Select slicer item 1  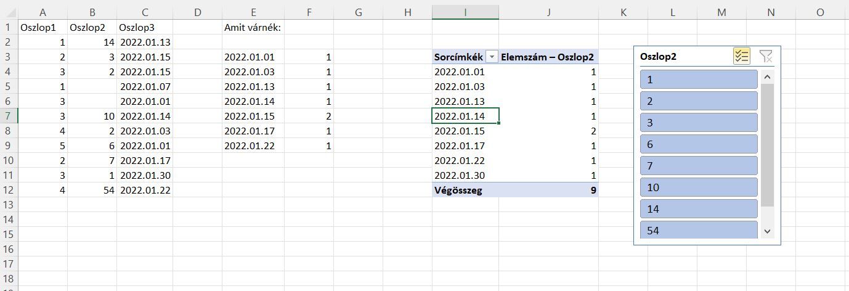pyautogui.click(x=699, y=80)
